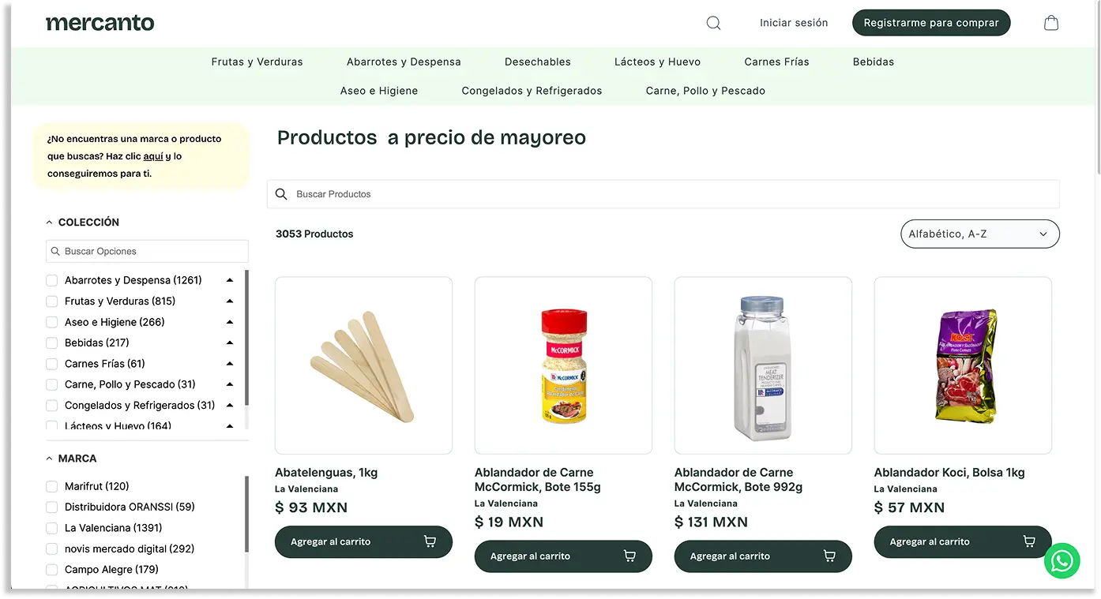The width and height of the screenshot is (1101, 599).
Task: Expand arrow beside Bebidas filter
Action: [x=230, y=343]
